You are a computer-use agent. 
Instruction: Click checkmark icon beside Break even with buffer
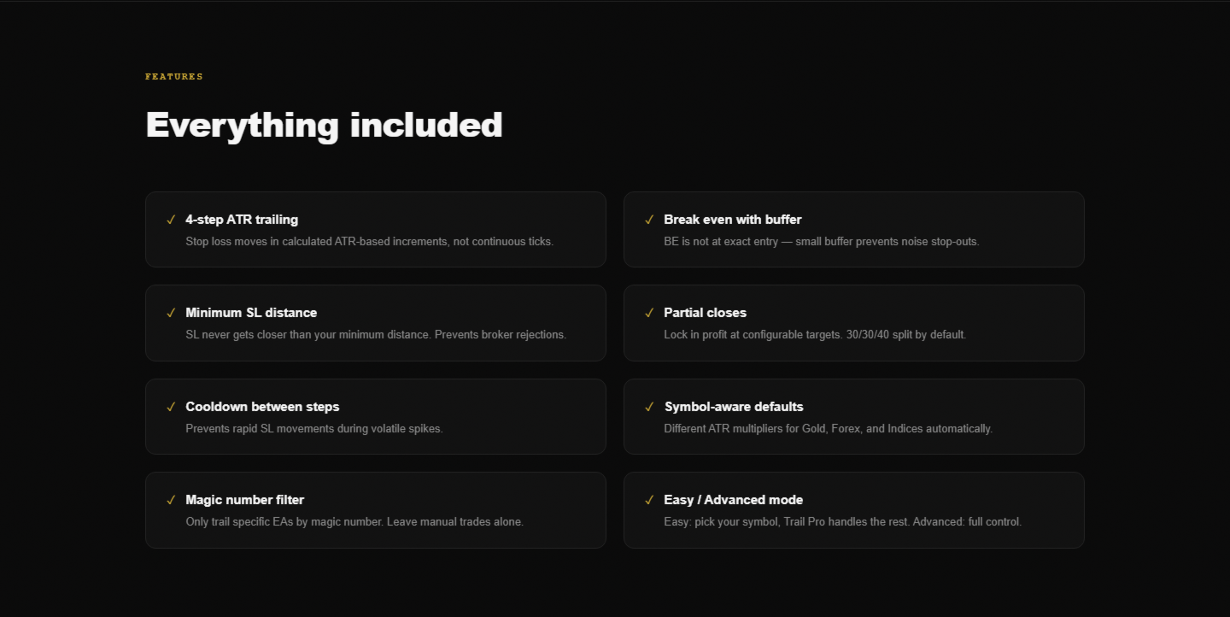click(649, 220)
